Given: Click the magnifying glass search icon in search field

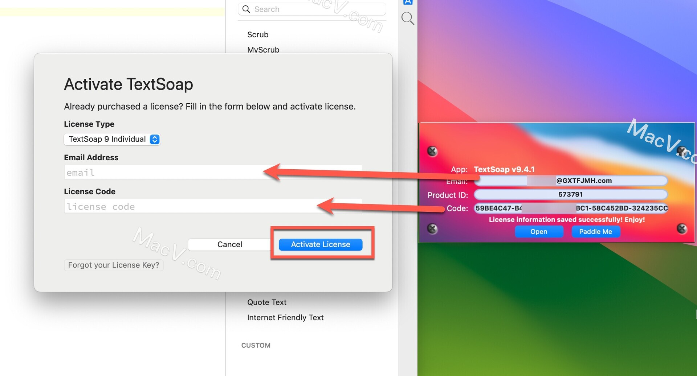Looking at the screenshot, I should click(246, 9).
